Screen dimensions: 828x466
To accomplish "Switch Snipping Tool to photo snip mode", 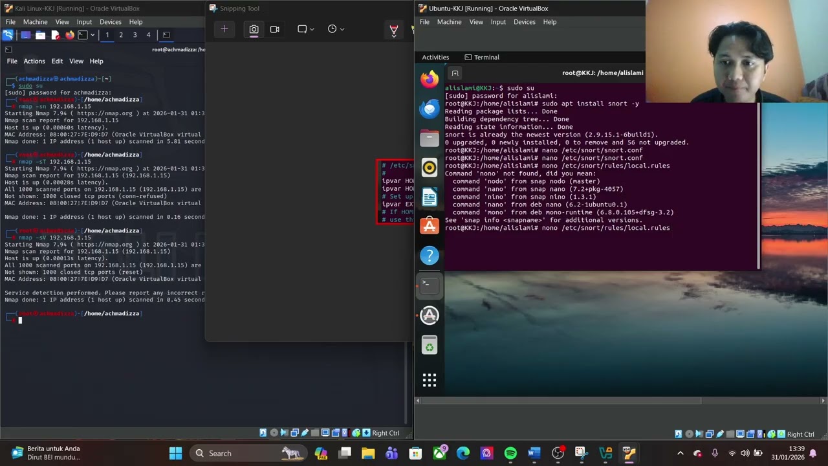I will point(254,29).
